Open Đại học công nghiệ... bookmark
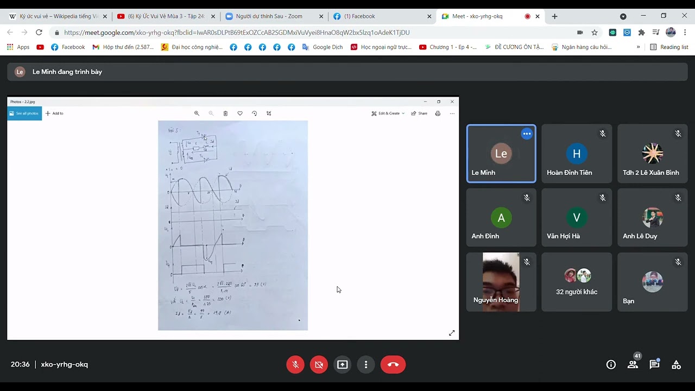Viewport: 695px width, 391px height. tap(192, 47)
